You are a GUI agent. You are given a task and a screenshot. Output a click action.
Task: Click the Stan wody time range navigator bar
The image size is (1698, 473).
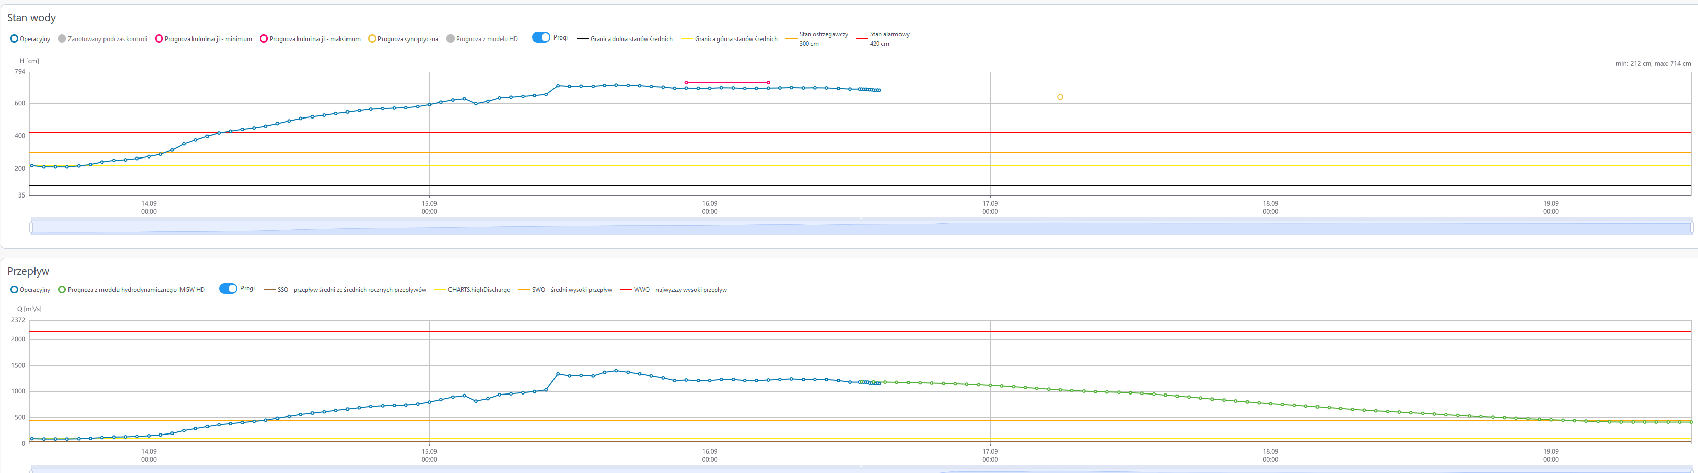pyautogui.click(x=861, y=227)
